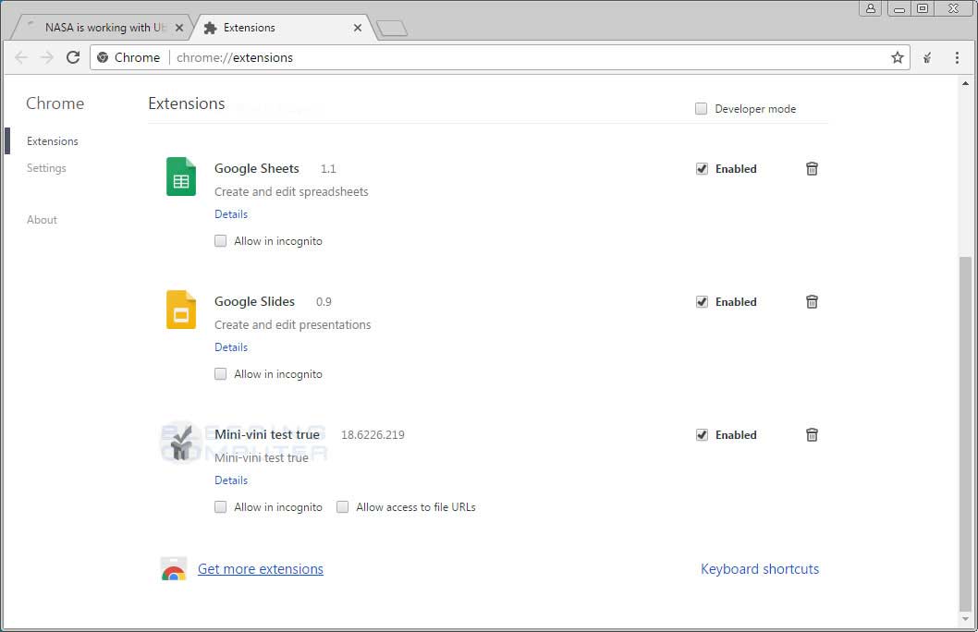
Task: Open Details link for Google Slides
Action: click(231, 347)
